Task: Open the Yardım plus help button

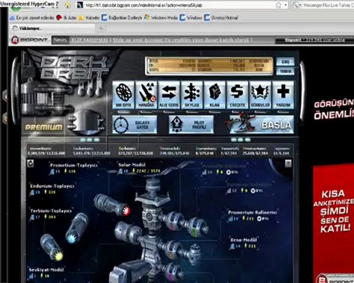Action: 283,95
